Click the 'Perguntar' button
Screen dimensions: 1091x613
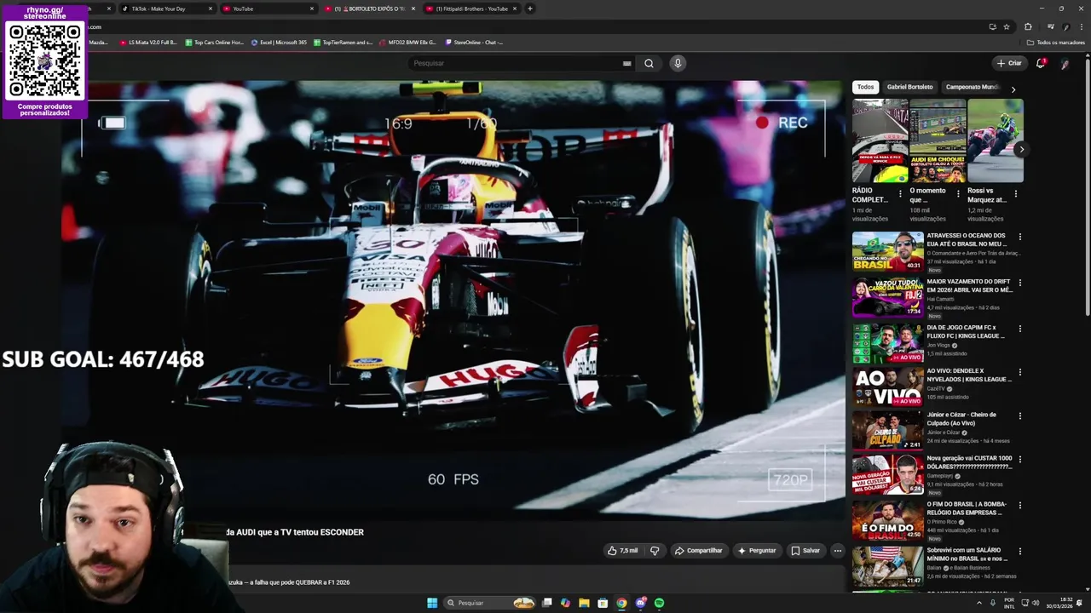point(757,551)
